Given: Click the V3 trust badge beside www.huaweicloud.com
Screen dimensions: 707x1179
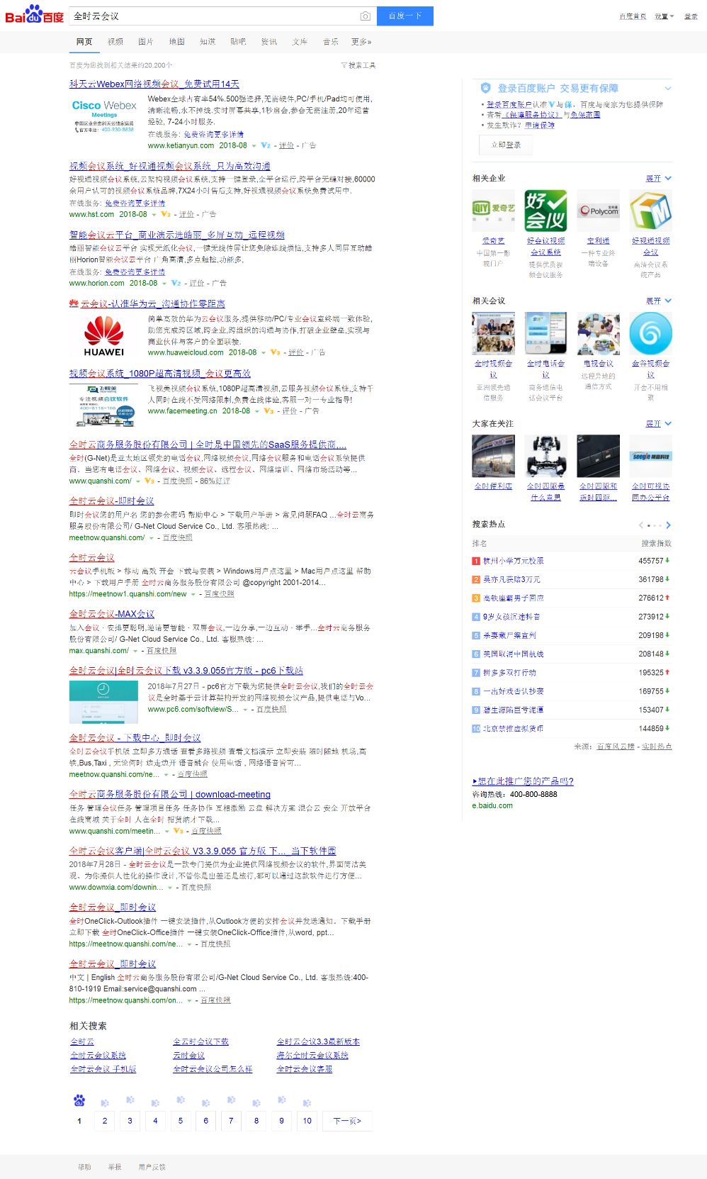Looking at the screenshot, I should click(276, 352).
